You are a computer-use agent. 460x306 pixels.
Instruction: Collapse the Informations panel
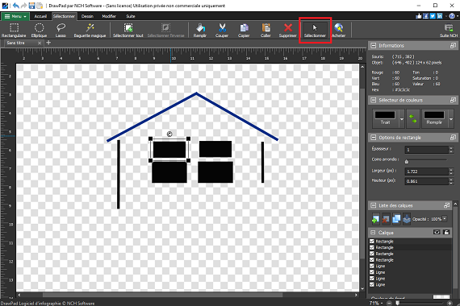(x=373, y=45)
